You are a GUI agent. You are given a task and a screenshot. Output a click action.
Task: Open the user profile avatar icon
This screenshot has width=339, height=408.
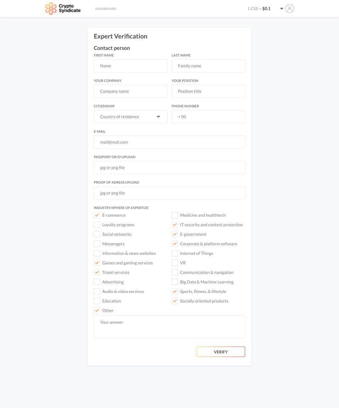tap(290, 9)
